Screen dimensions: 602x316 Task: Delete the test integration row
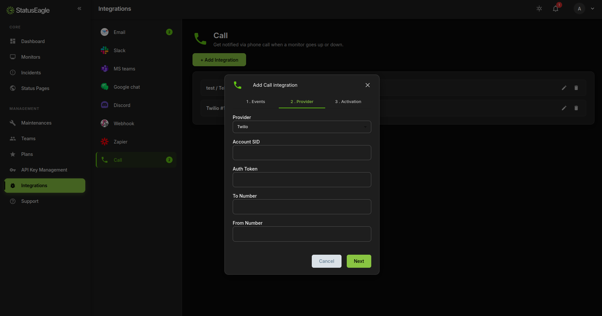[576, 88]
